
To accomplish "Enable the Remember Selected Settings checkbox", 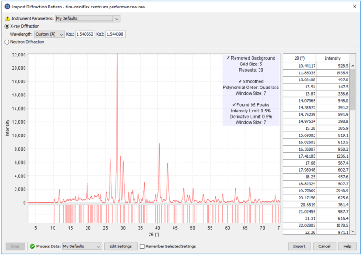I will coord(142,246).
